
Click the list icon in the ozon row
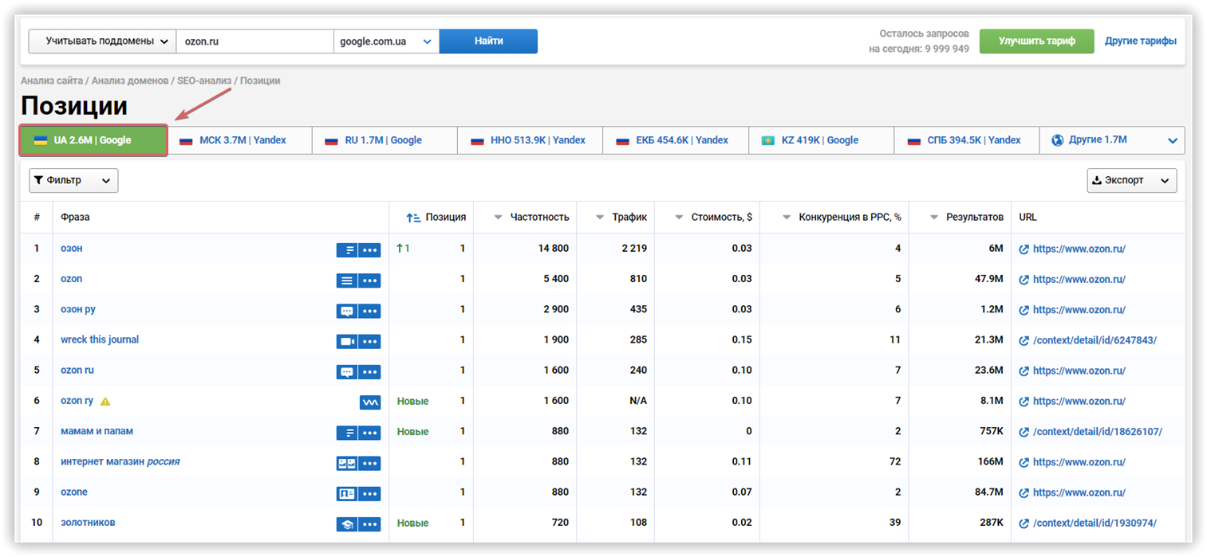point(346,280)
